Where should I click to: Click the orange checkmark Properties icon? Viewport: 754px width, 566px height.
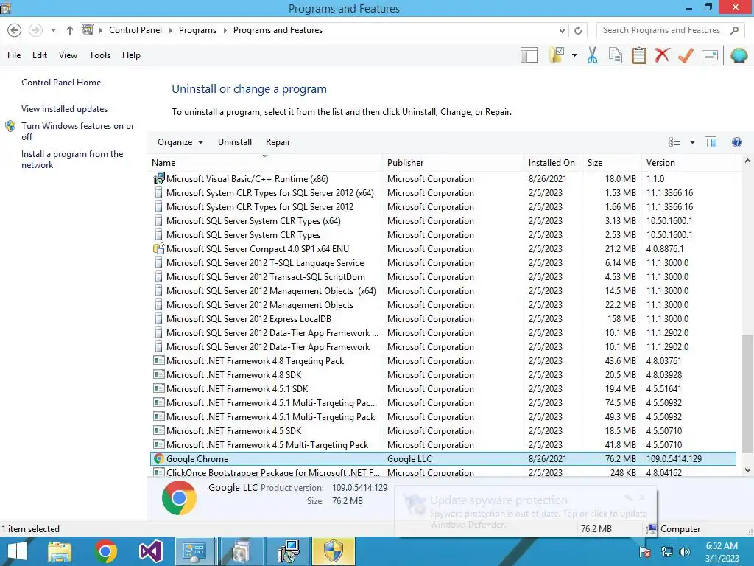tap(686, 55)
